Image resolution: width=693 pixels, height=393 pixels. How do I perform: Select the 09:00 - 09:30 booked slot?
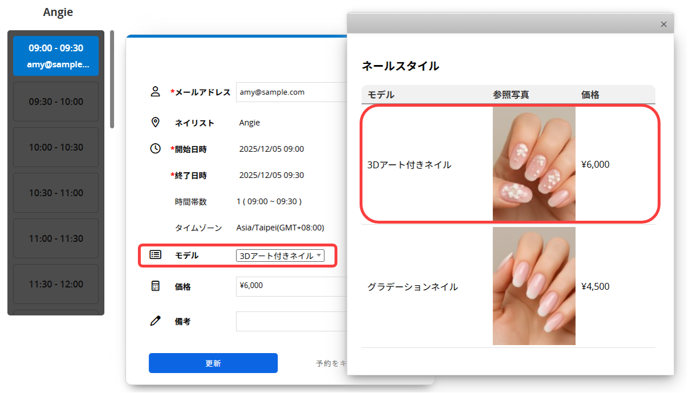pyautogui.click(x=56, y=56)
